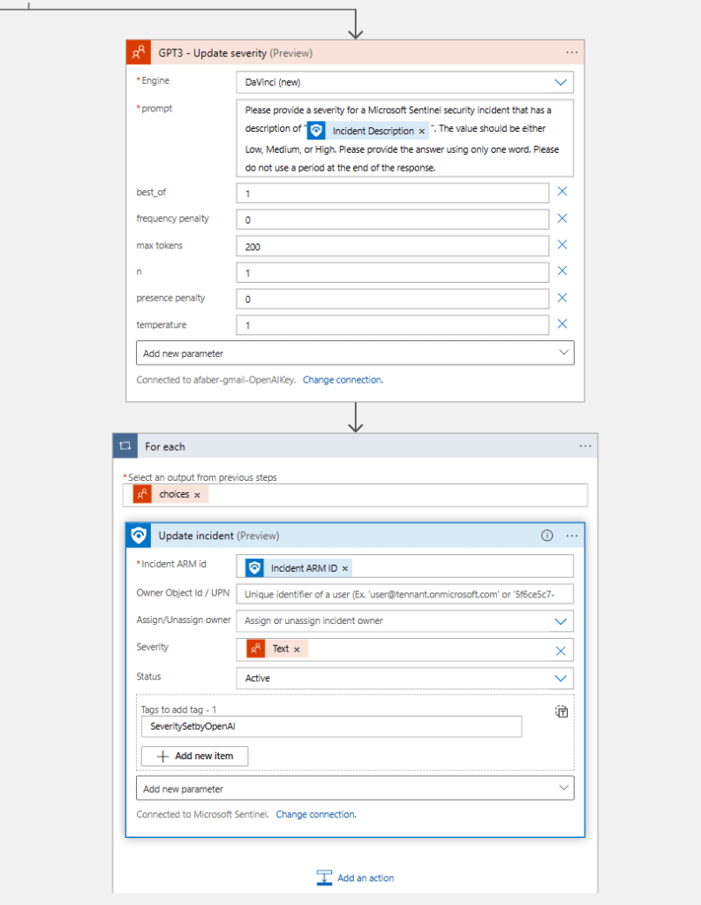Expand the Engine dropdown
The image size is (701, 905).
(x=560, y=82)
